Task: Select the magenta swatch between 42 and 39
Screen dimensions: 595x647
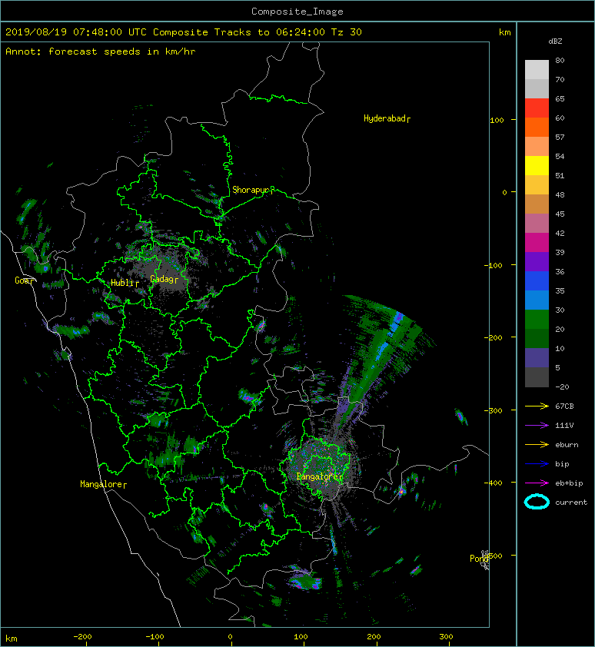Action: (537, 242)
